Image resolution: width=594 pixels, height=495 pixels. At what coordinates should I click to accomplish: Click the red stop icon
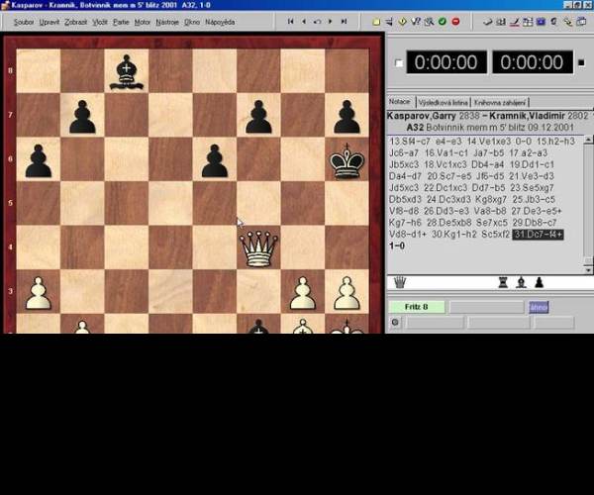[455, 22]
